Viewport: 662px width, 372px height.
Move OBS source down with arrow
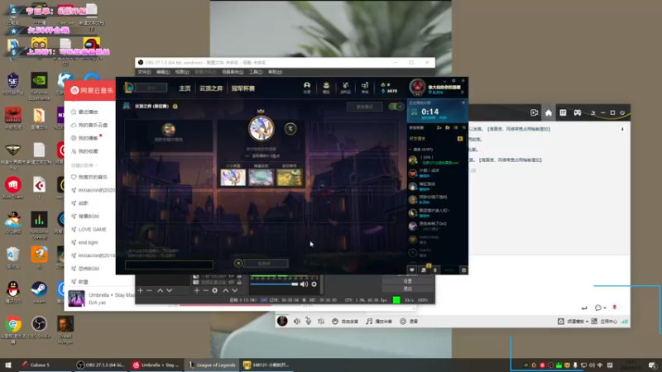(235, 290)
